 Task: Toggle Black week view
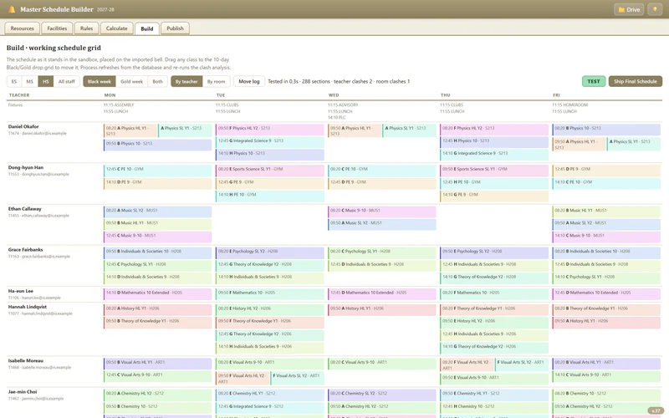100,81
